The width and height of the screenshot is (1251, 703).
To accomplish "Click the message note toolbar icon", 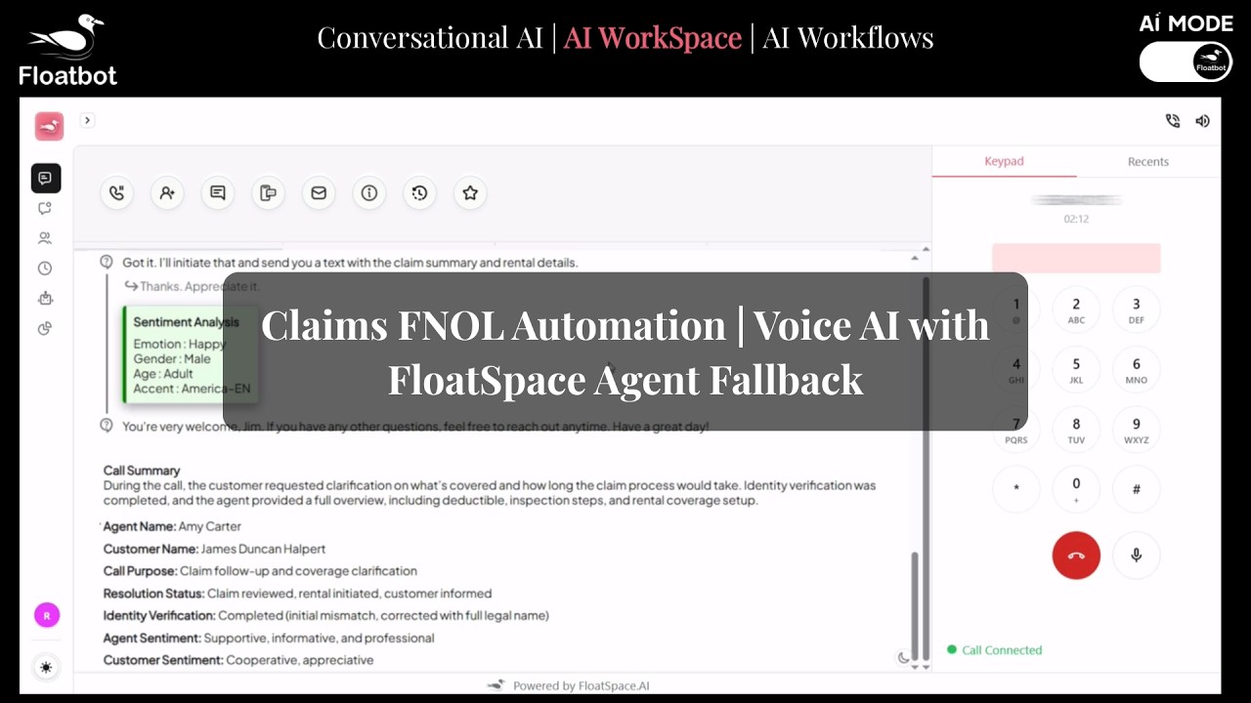I will click(x=218, y=193).
